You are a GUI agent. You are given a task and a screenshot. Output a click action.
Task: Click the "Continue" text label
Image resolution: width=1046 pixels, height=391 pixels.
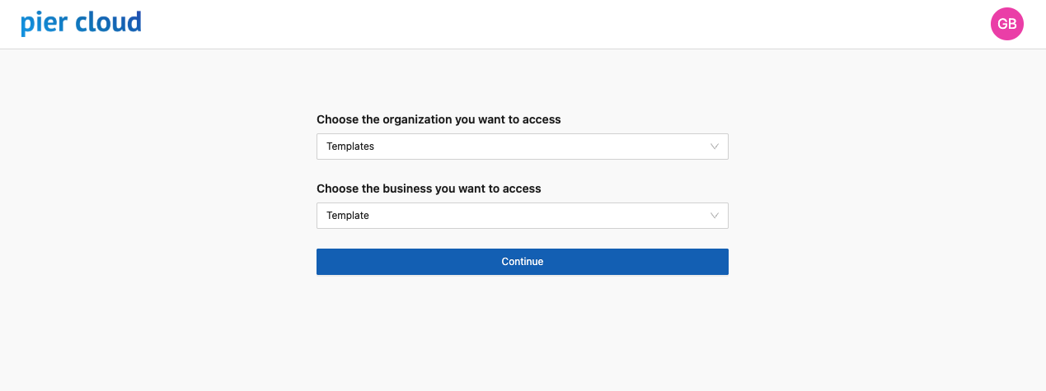tap(522, 262)
